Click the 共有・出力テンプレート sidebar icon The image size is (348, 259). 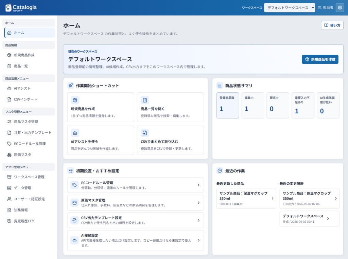tap(9, 133)
